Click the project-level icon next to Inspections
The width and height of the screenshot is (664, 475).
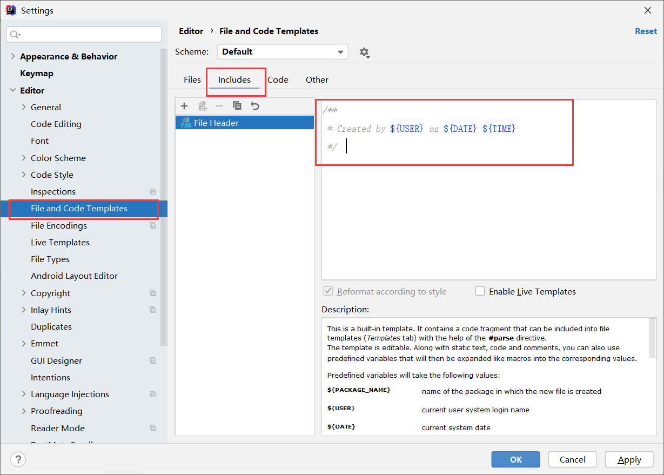click(152, 191)
